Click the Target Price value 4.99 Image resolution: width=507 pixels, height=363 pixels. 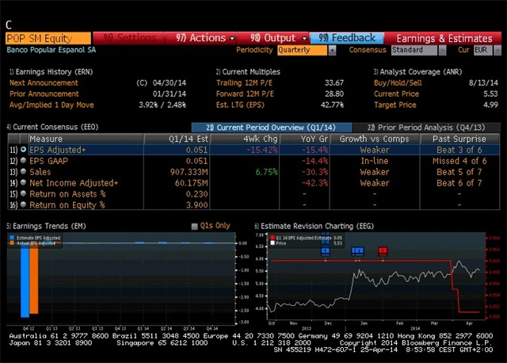pos(490,105)
